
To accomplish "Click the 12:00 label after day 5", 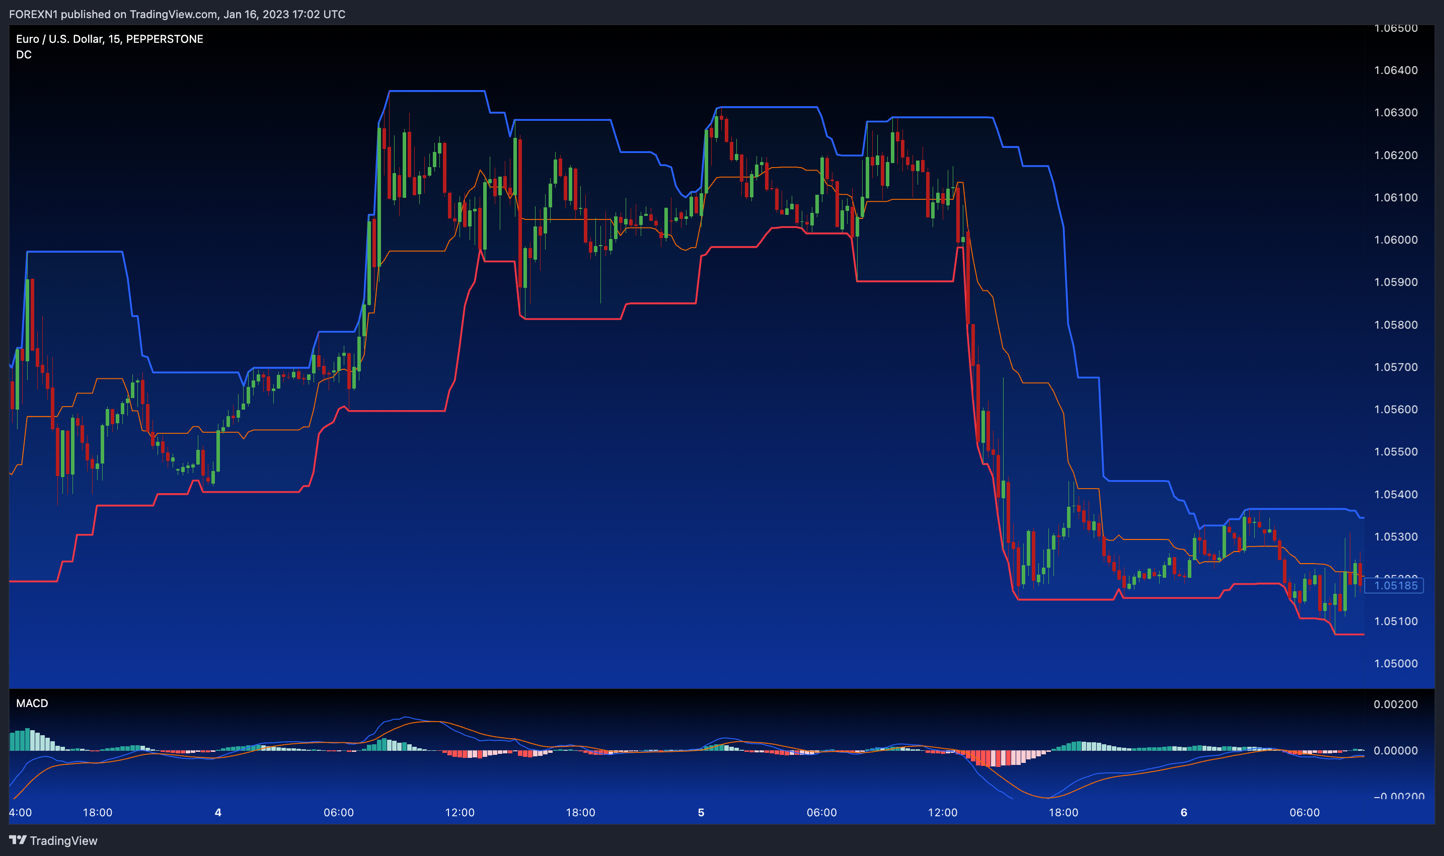I will click(943, 813).
